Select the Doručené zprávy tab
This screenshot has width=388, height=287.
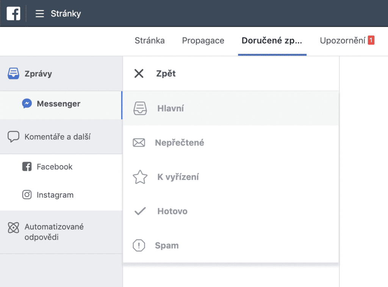272,41
